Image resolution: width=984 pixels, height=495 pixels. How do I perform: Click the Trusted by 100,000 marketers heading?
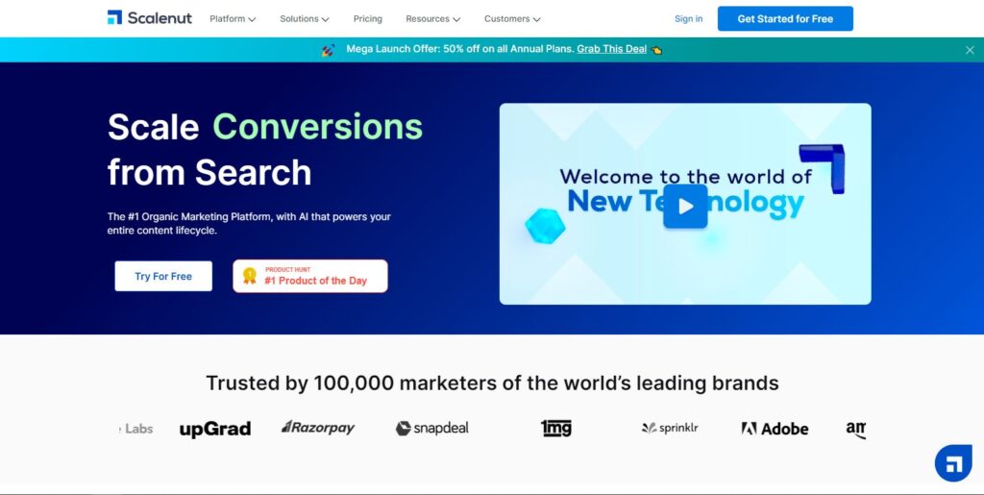492,383
